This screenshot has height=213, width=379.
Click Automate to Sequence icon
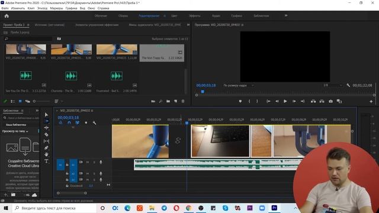[x=153, y=101]
